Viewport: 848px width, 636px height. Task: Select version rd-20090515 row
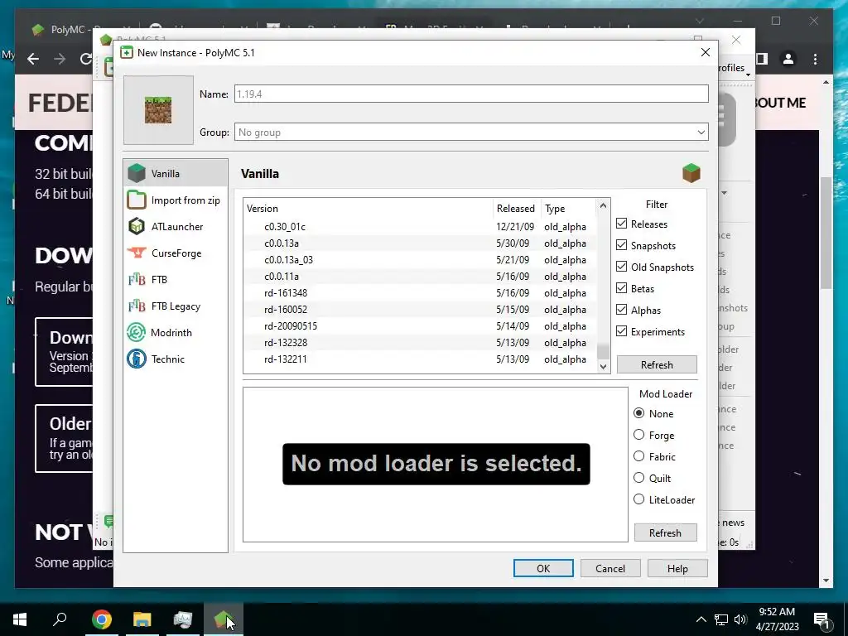click(420, 326)
